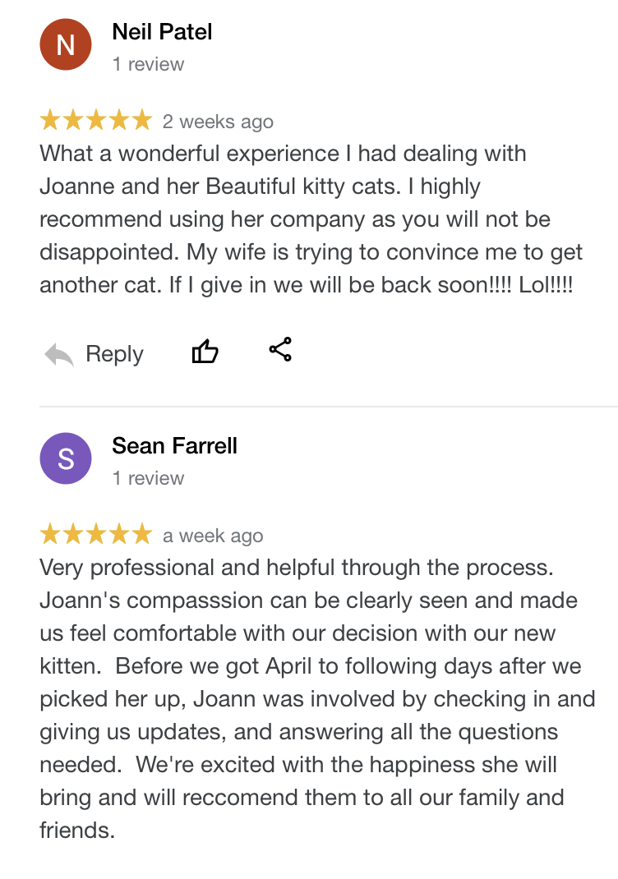This screenshot has width=618, height=879.
Task: Click the third star of Neil Patel's rating
Action: 96,121
